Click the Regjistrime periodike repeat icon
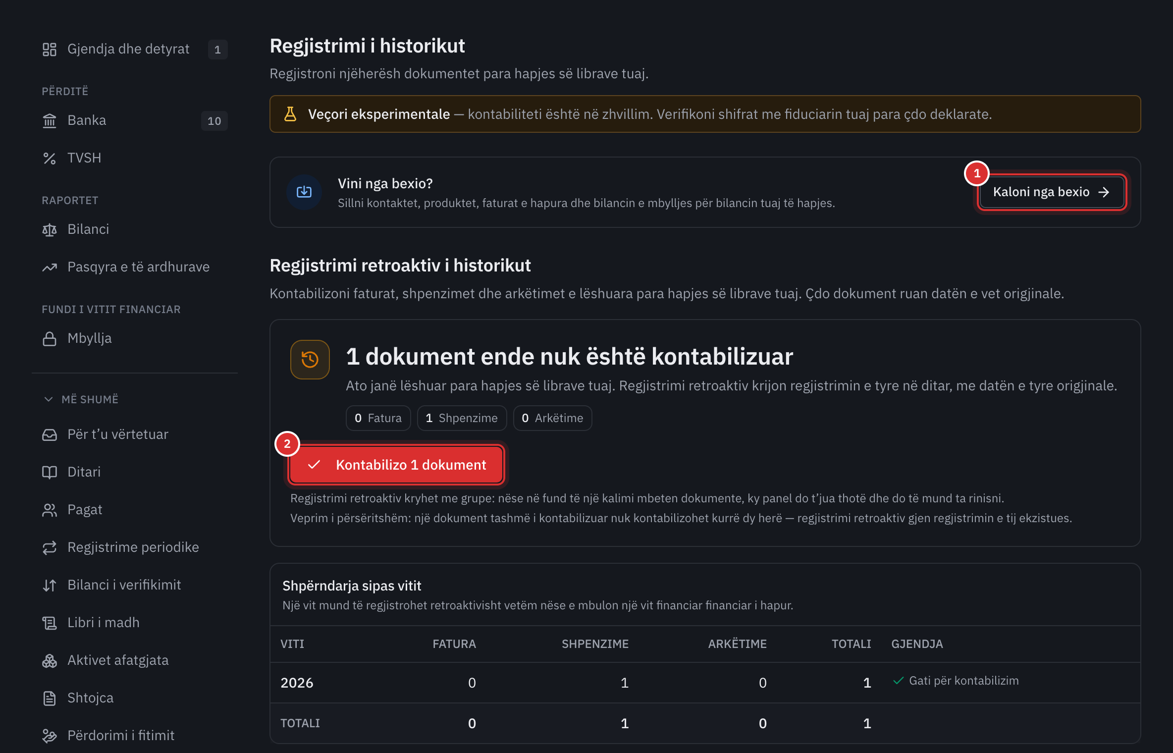The width and height of the screenshot is (1173, 753). (50, 547)
